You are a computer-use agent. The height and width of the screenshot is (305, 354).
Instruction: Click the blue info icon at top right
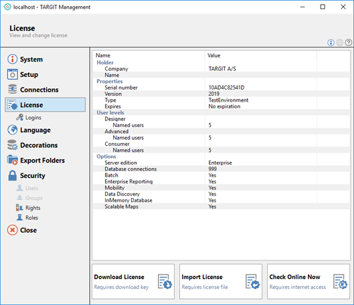coord(331,42)
